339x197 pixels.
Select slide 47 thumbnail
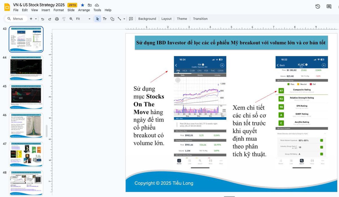[26, 154]
